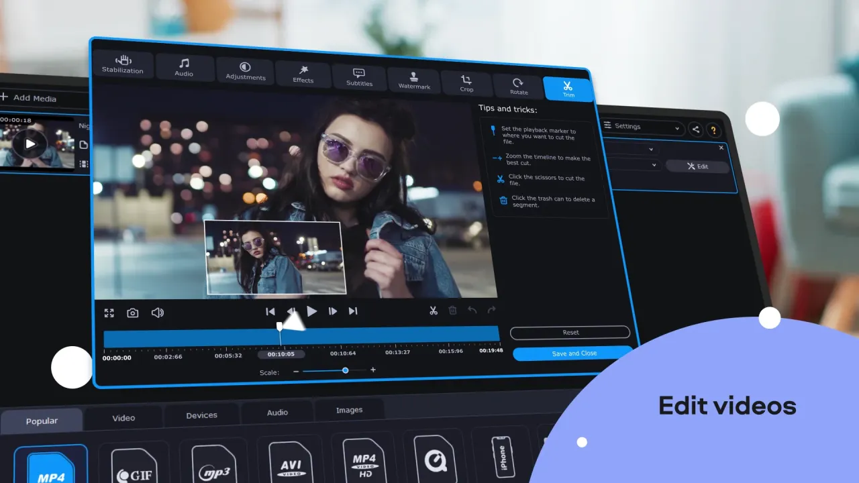Click Save and Close
The height and width of the screenshot is (483, 859).
coord(574,354)
